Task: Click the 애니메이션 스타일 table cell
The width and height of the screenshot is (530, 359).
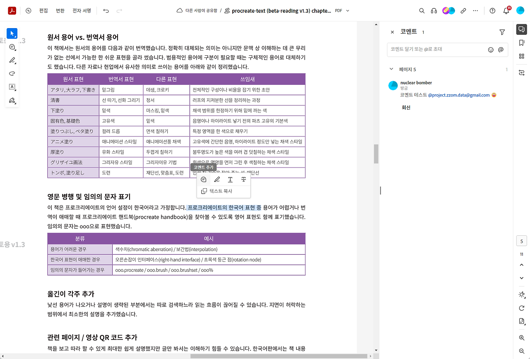Action: (x=121, y=141)
